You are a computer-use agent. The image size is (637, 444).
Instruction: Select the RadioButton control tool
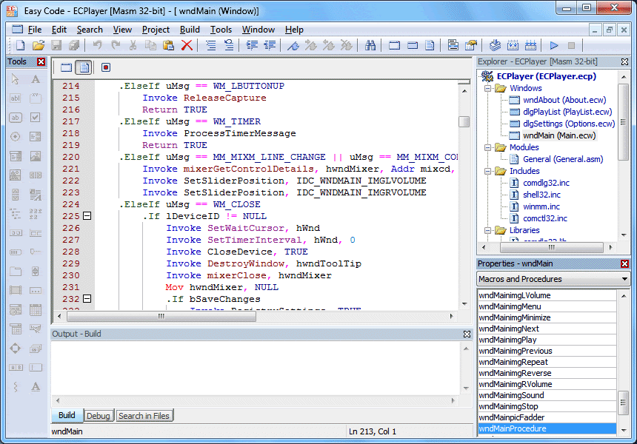tap(16, 137)
